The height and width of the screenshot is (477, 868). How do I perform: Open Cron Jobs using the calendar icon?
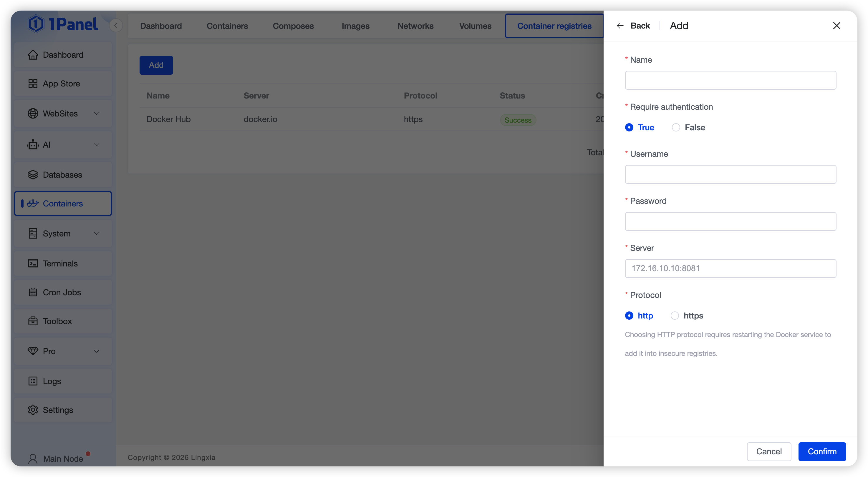33,292
